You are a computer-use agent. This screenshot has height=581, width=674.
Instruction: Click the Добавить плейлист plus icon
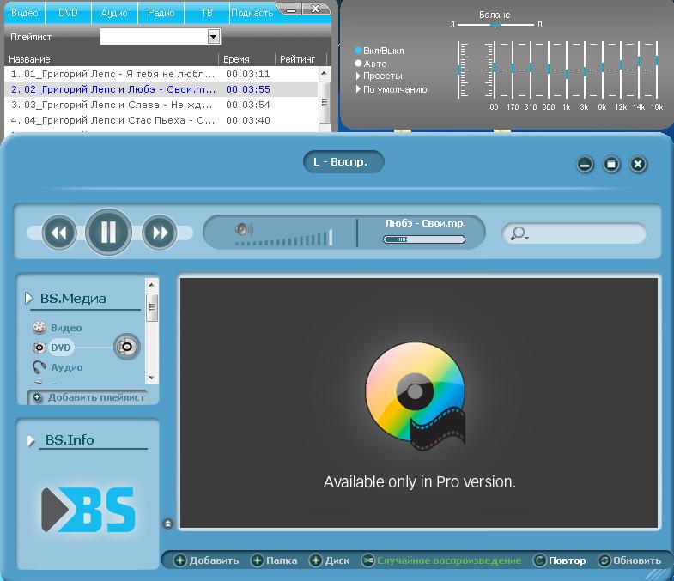click(37, 397)
